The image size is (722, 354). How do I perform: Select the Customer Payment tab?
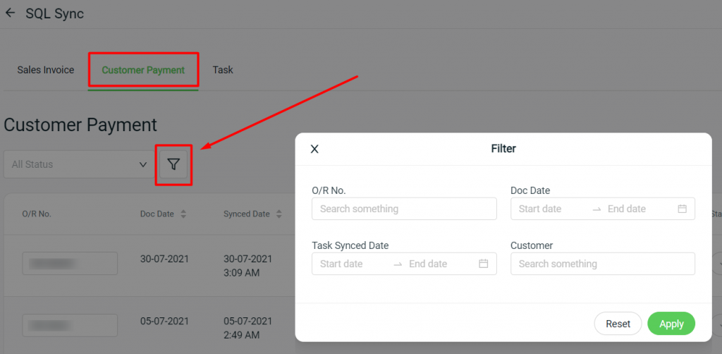click(143, 70)
